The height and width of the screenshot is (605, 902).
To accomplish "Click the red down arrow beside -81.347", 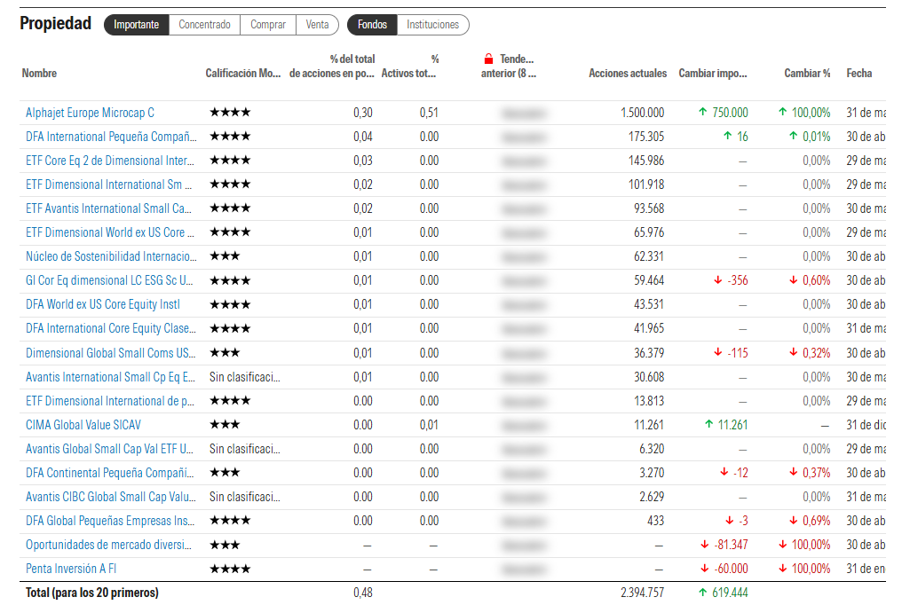I will point(704,544).
